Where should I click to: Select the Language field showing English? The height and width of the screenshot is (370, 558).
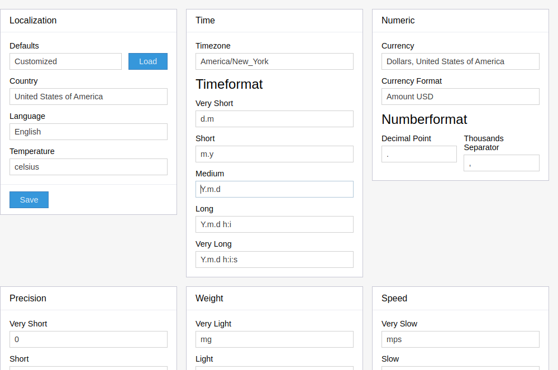88,132
